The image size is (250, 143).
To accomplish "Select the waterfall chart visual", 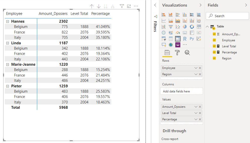I will tap(163, 27).
